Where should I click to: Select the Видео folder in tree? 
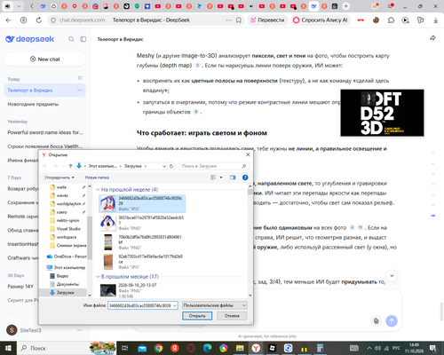[62, 276]
